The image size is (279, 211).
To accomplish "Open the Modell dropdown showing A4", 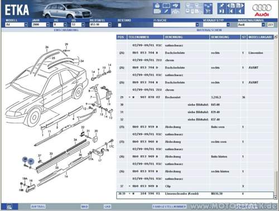I will tap(17, 25).
